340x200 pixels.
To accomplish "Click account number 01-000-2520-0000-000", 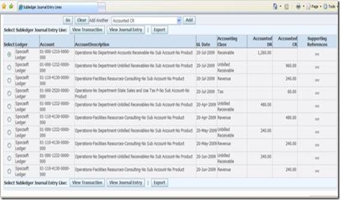I will (54, 93).
